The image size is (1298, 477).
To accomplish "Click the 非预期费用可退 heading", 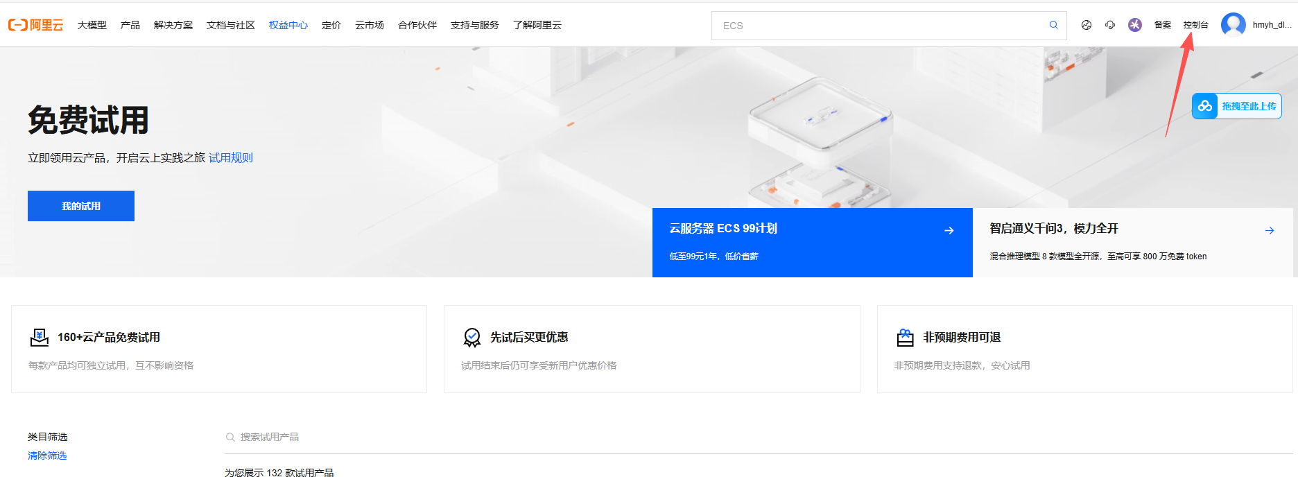I will [962, 338].
